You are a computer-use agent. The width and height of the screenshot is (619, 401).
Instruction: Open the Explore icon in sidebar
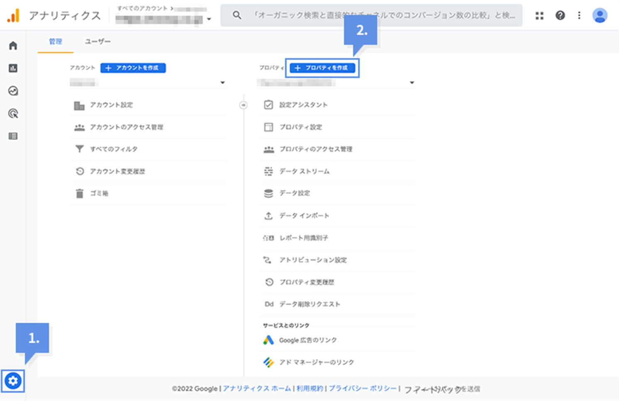[x=13, y=90]
